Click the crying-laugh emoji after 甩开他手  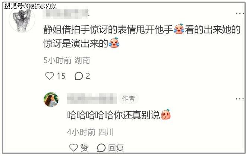(x=179, y=29)
